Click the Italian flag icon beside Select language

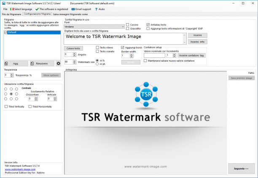12,9
